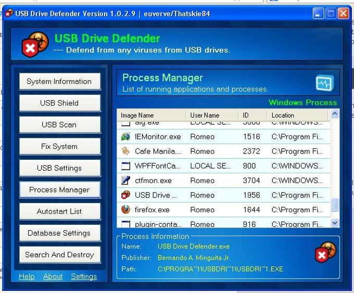The image size is (354, 293).
Task: Click the process list scroll up arrow
Action: 335,113
